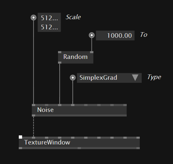The height and width of the screenshot is (164, 173).
Task: Click the Type IOBox circular pin
Action: coord(73,77)
